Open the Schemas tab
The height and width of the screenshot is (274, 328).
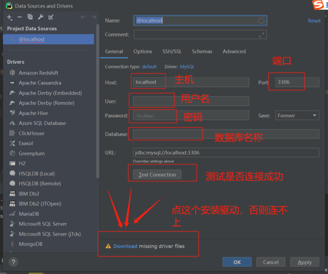point(202,52)
